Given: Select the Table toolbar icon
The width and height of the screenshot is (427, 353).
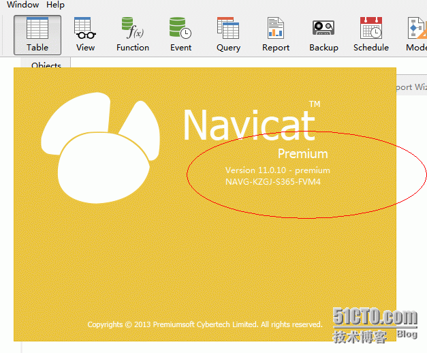Looking at the screenshot, I should coord(37,35).
